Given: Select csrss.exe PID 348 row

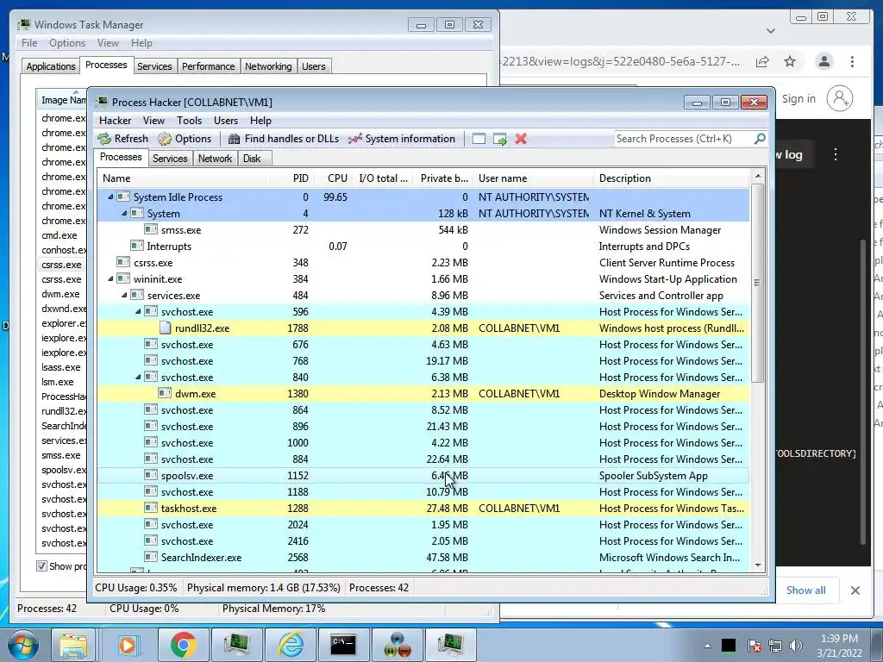Looking at the screenshot, I should (423, 262).
